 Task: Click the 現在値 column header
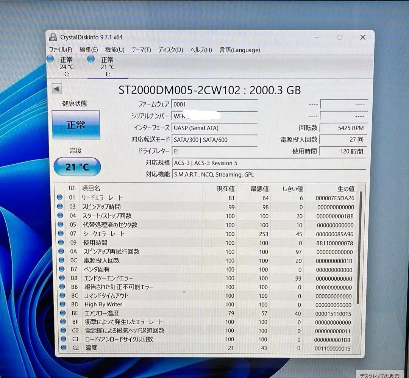pyautogui.click(x=226, y=189)
